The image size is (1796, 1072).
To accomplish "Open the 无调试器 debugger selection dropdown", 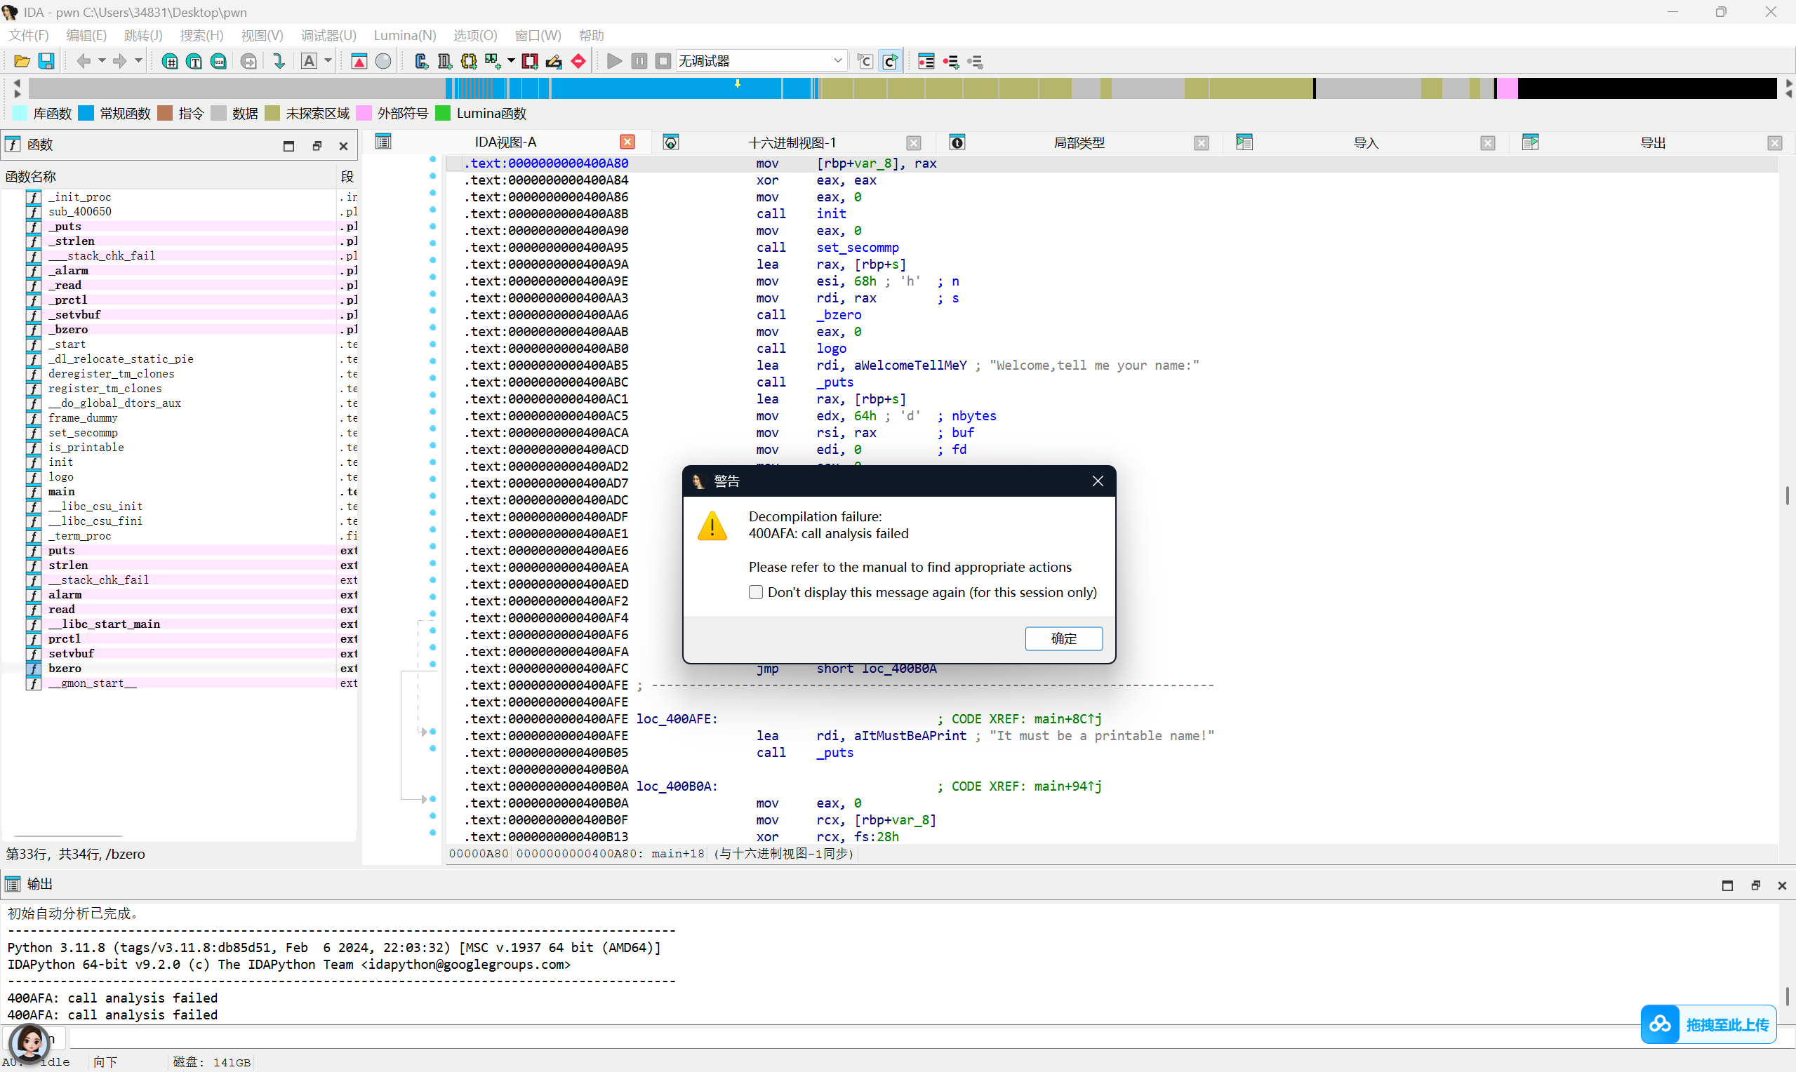I will [761, 62].
